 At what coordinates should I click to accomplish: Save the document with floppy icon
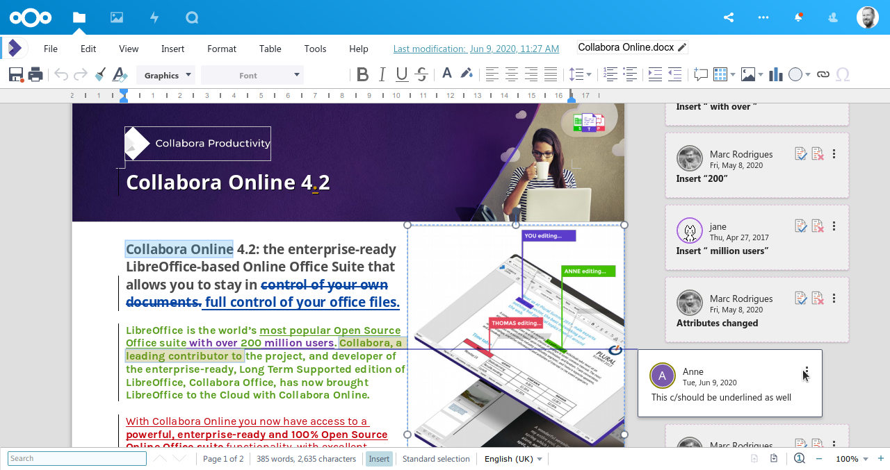tap(16, 74)
